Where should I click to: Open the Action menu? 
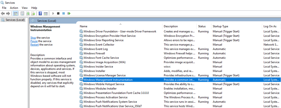tap(14, 8)
